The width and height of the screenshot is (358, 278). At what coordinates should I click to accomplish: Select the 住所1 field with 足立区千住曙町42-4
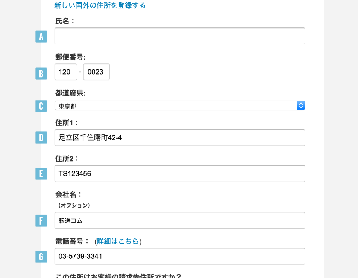pos(180,137)
